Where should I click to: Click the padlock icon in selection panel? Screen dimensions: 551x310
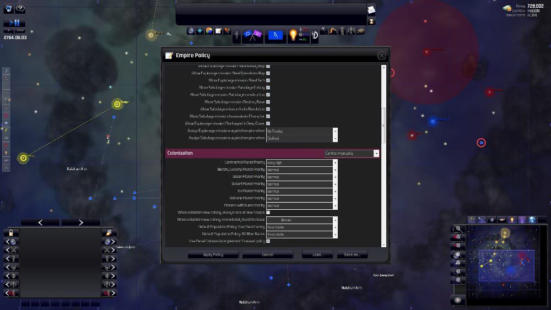(11, 233)
